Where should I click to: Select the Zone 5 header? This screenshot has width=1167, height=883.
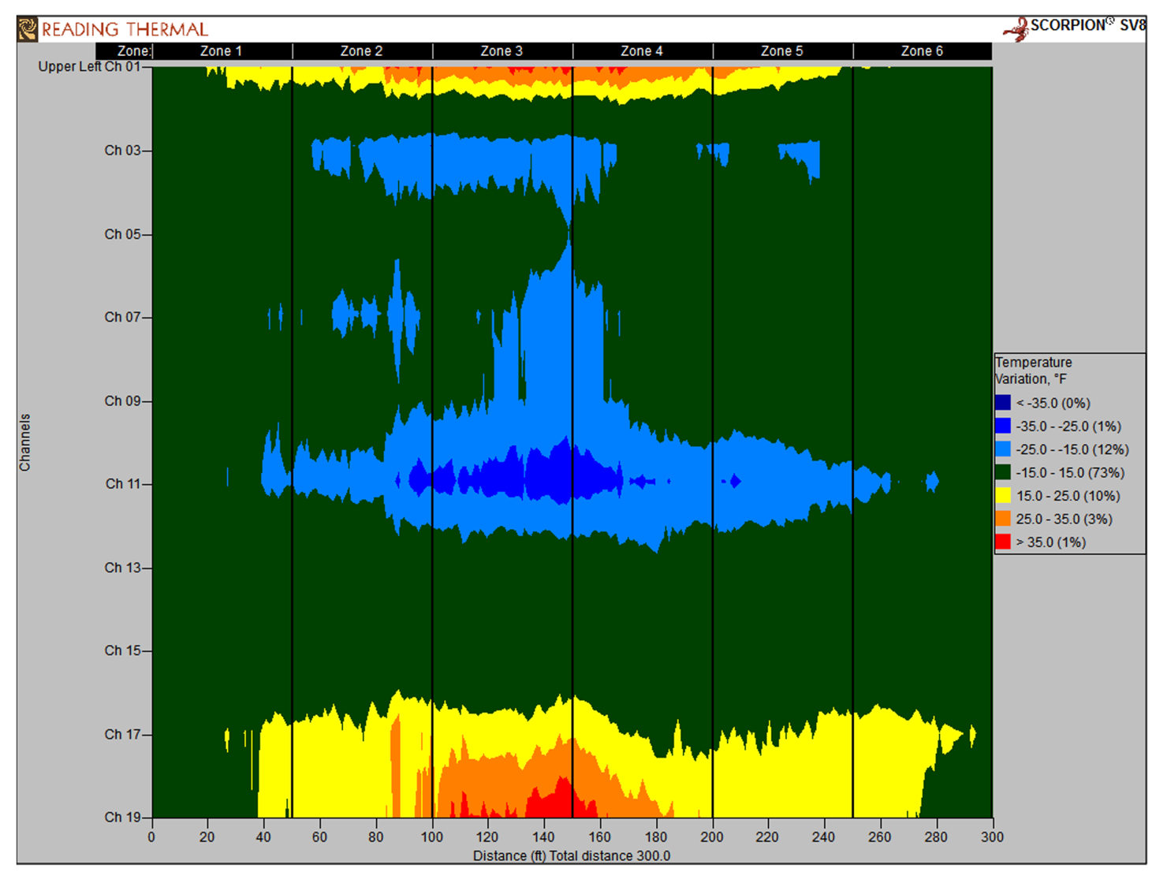(x=782, y=51)
